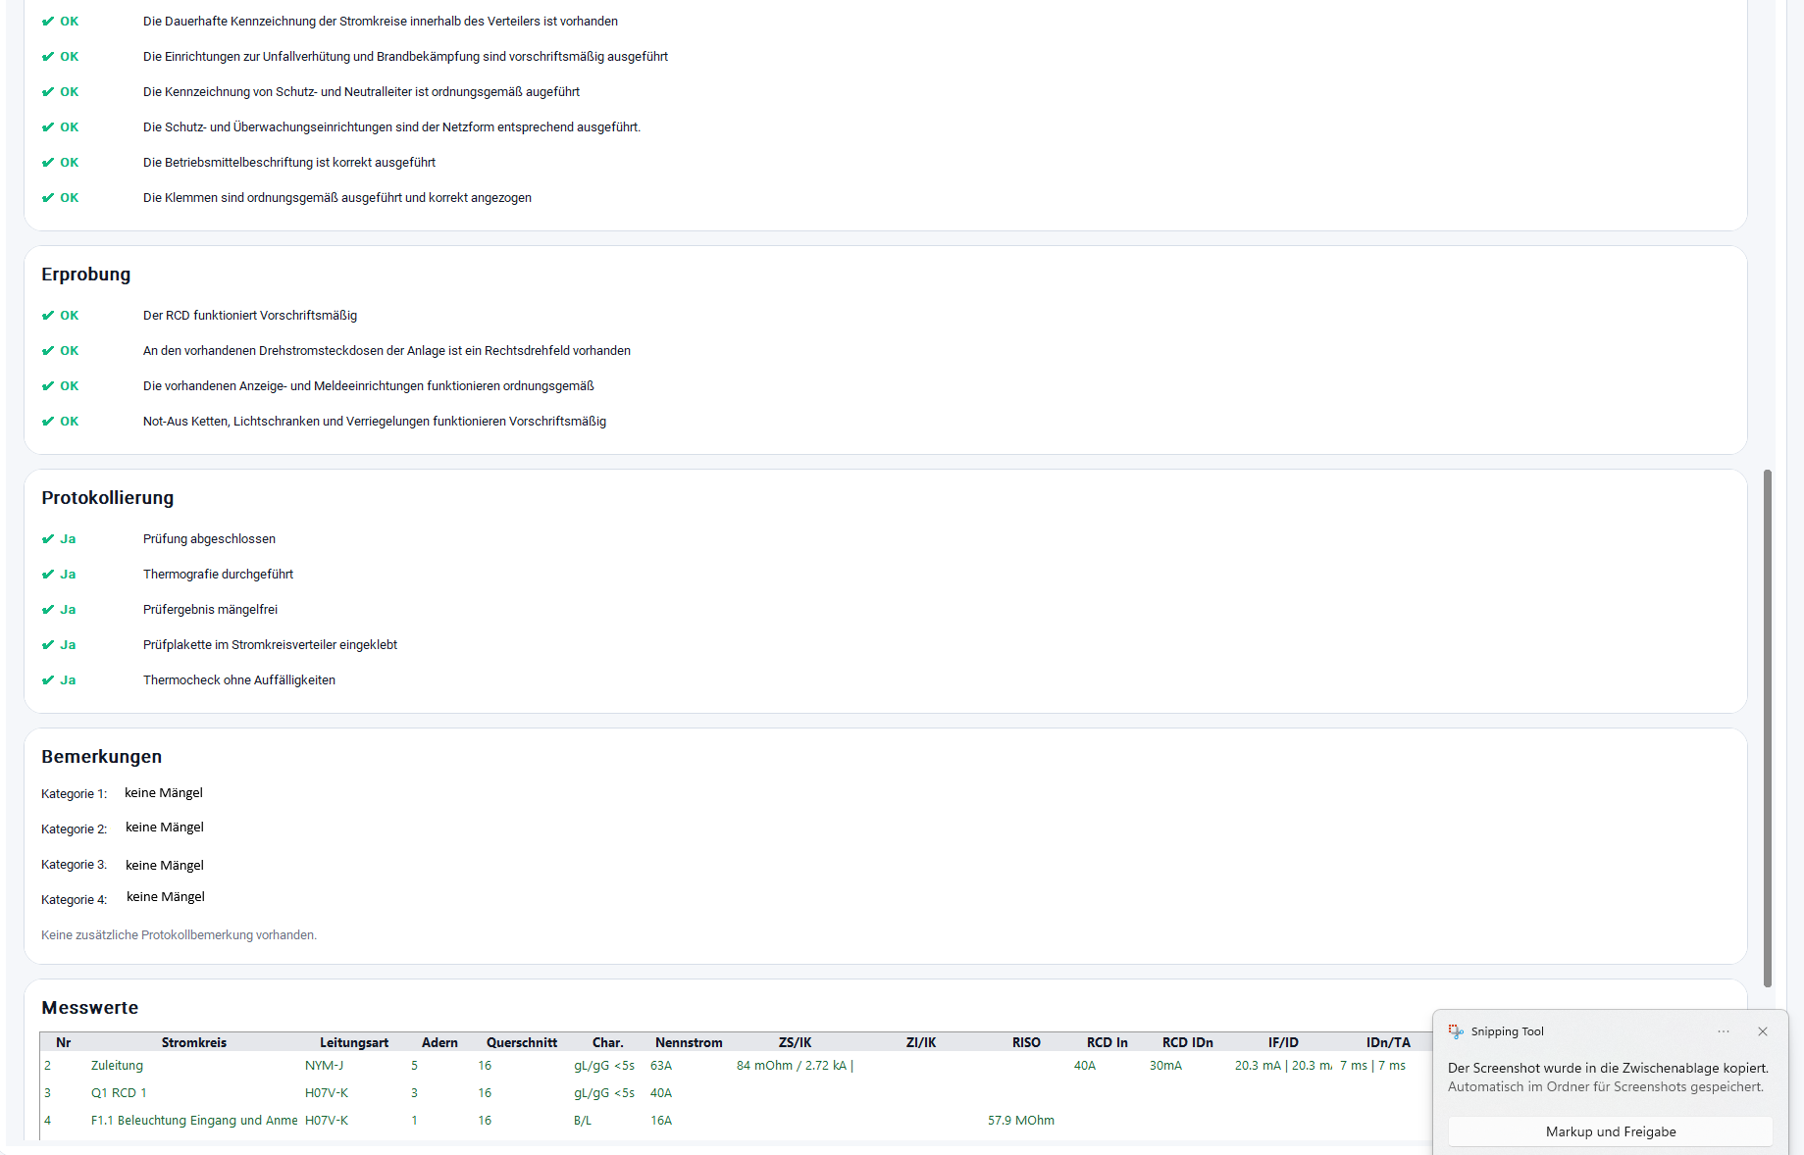The width and height of the screenshot is (1804, 1155).
Task: Click the RISO column header
Action: coord(1026,1042)
